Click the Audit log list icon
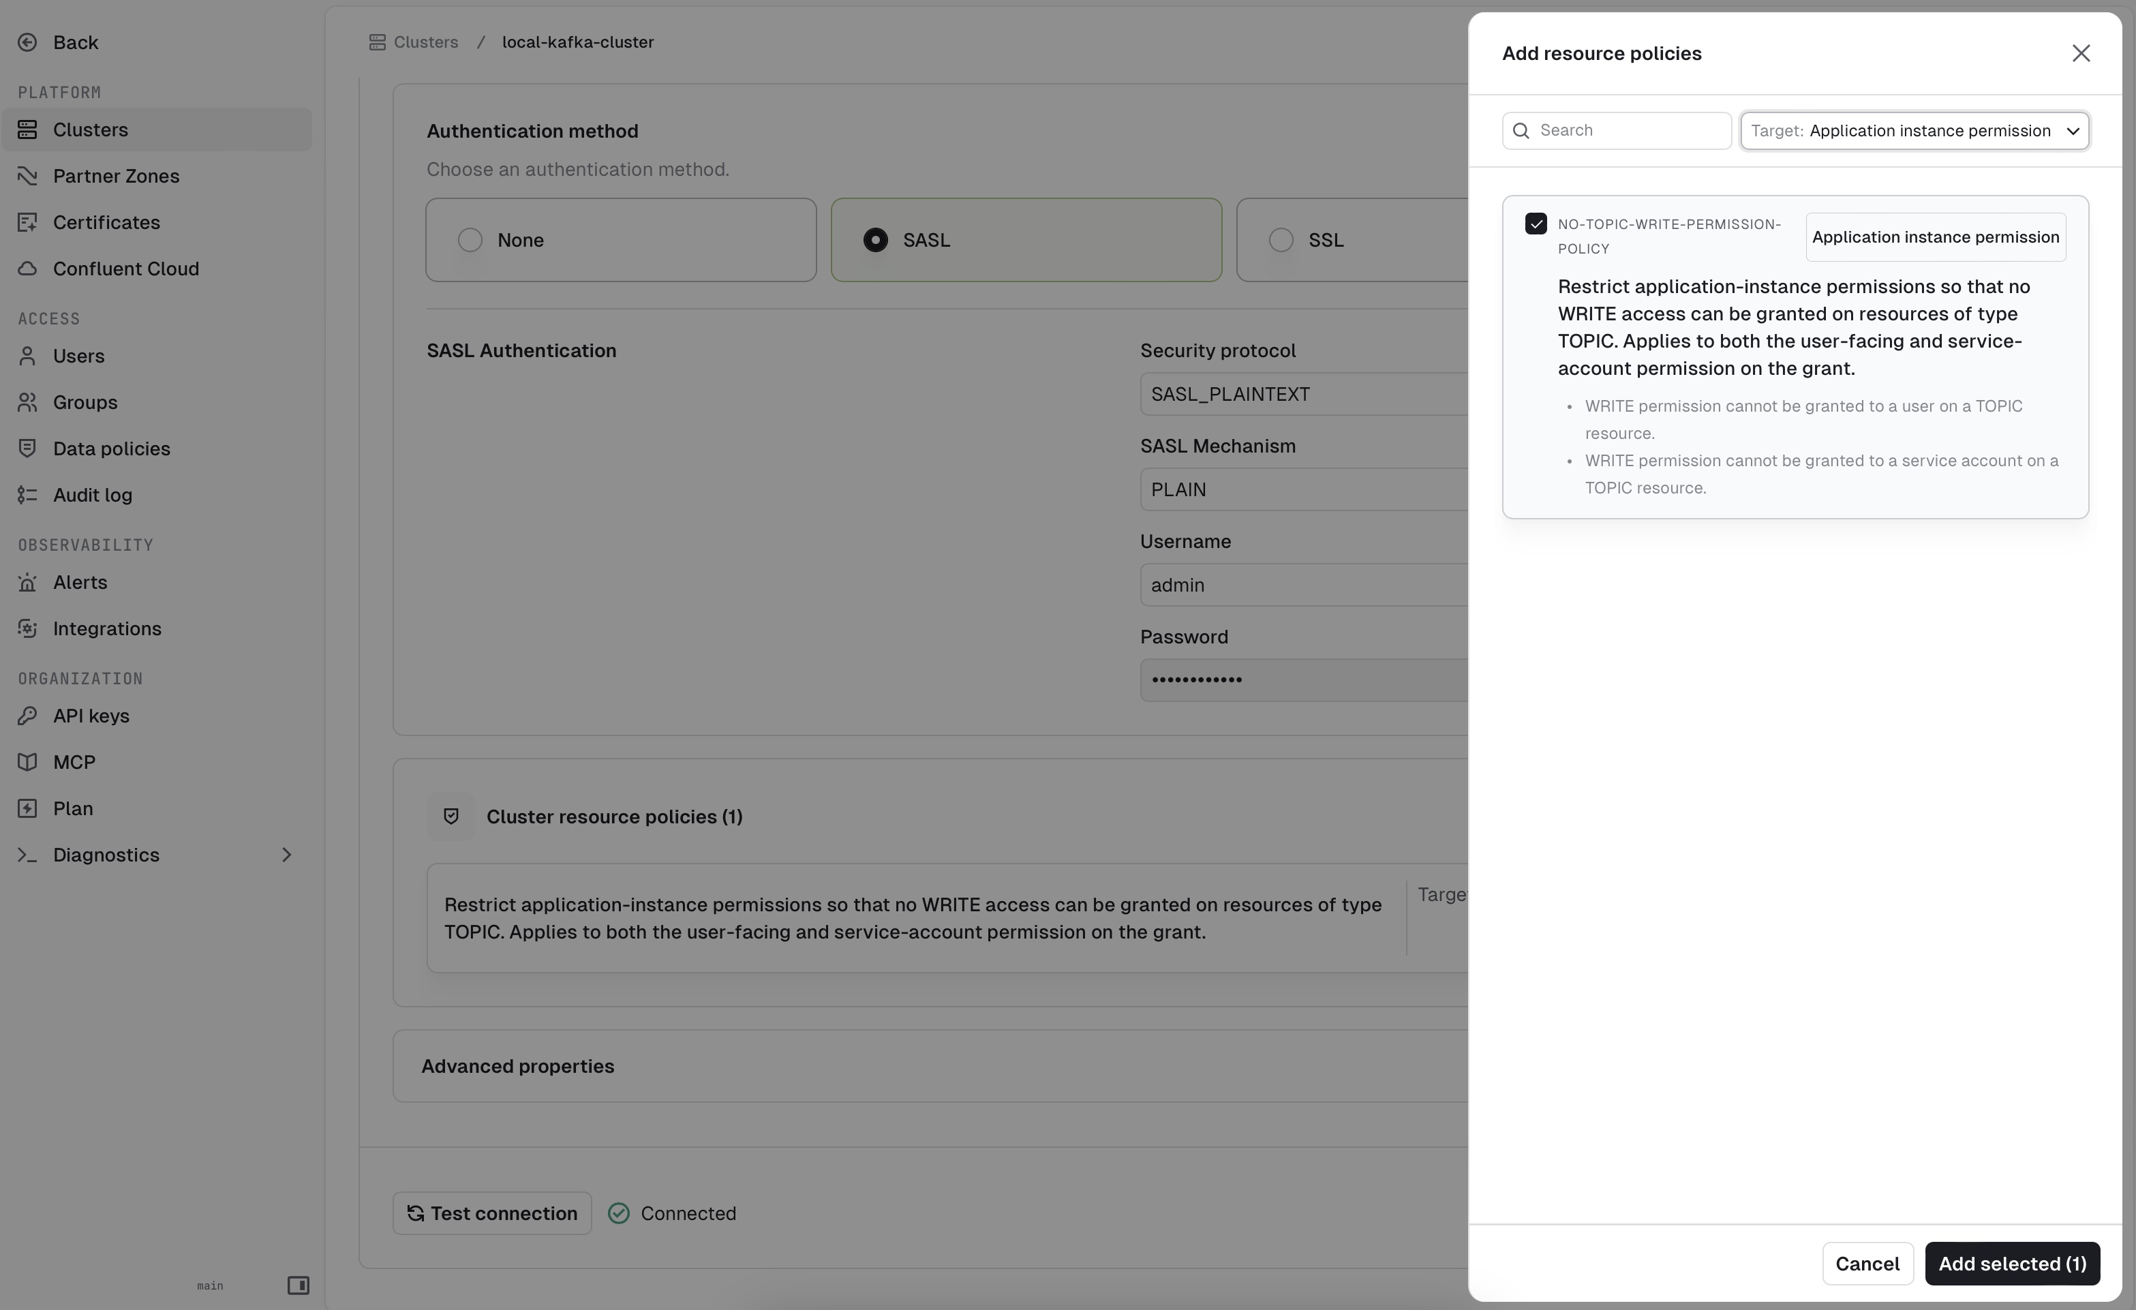Viewport: 2136px width, 1310px height. (28, 495)
